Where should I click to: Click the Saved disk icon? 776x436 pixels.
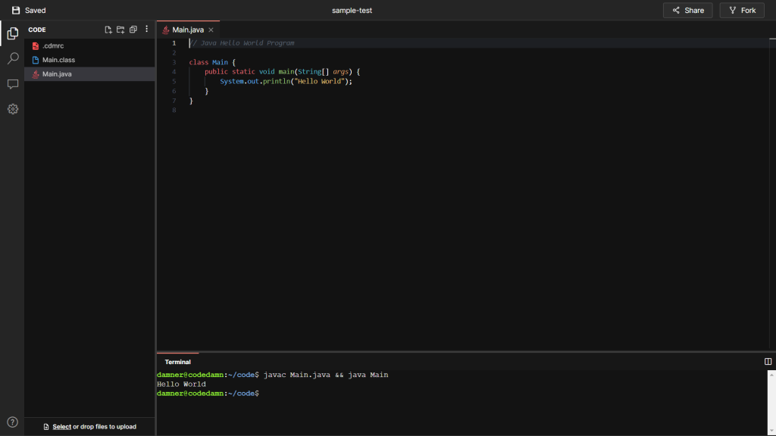click(x=16, y=11)
